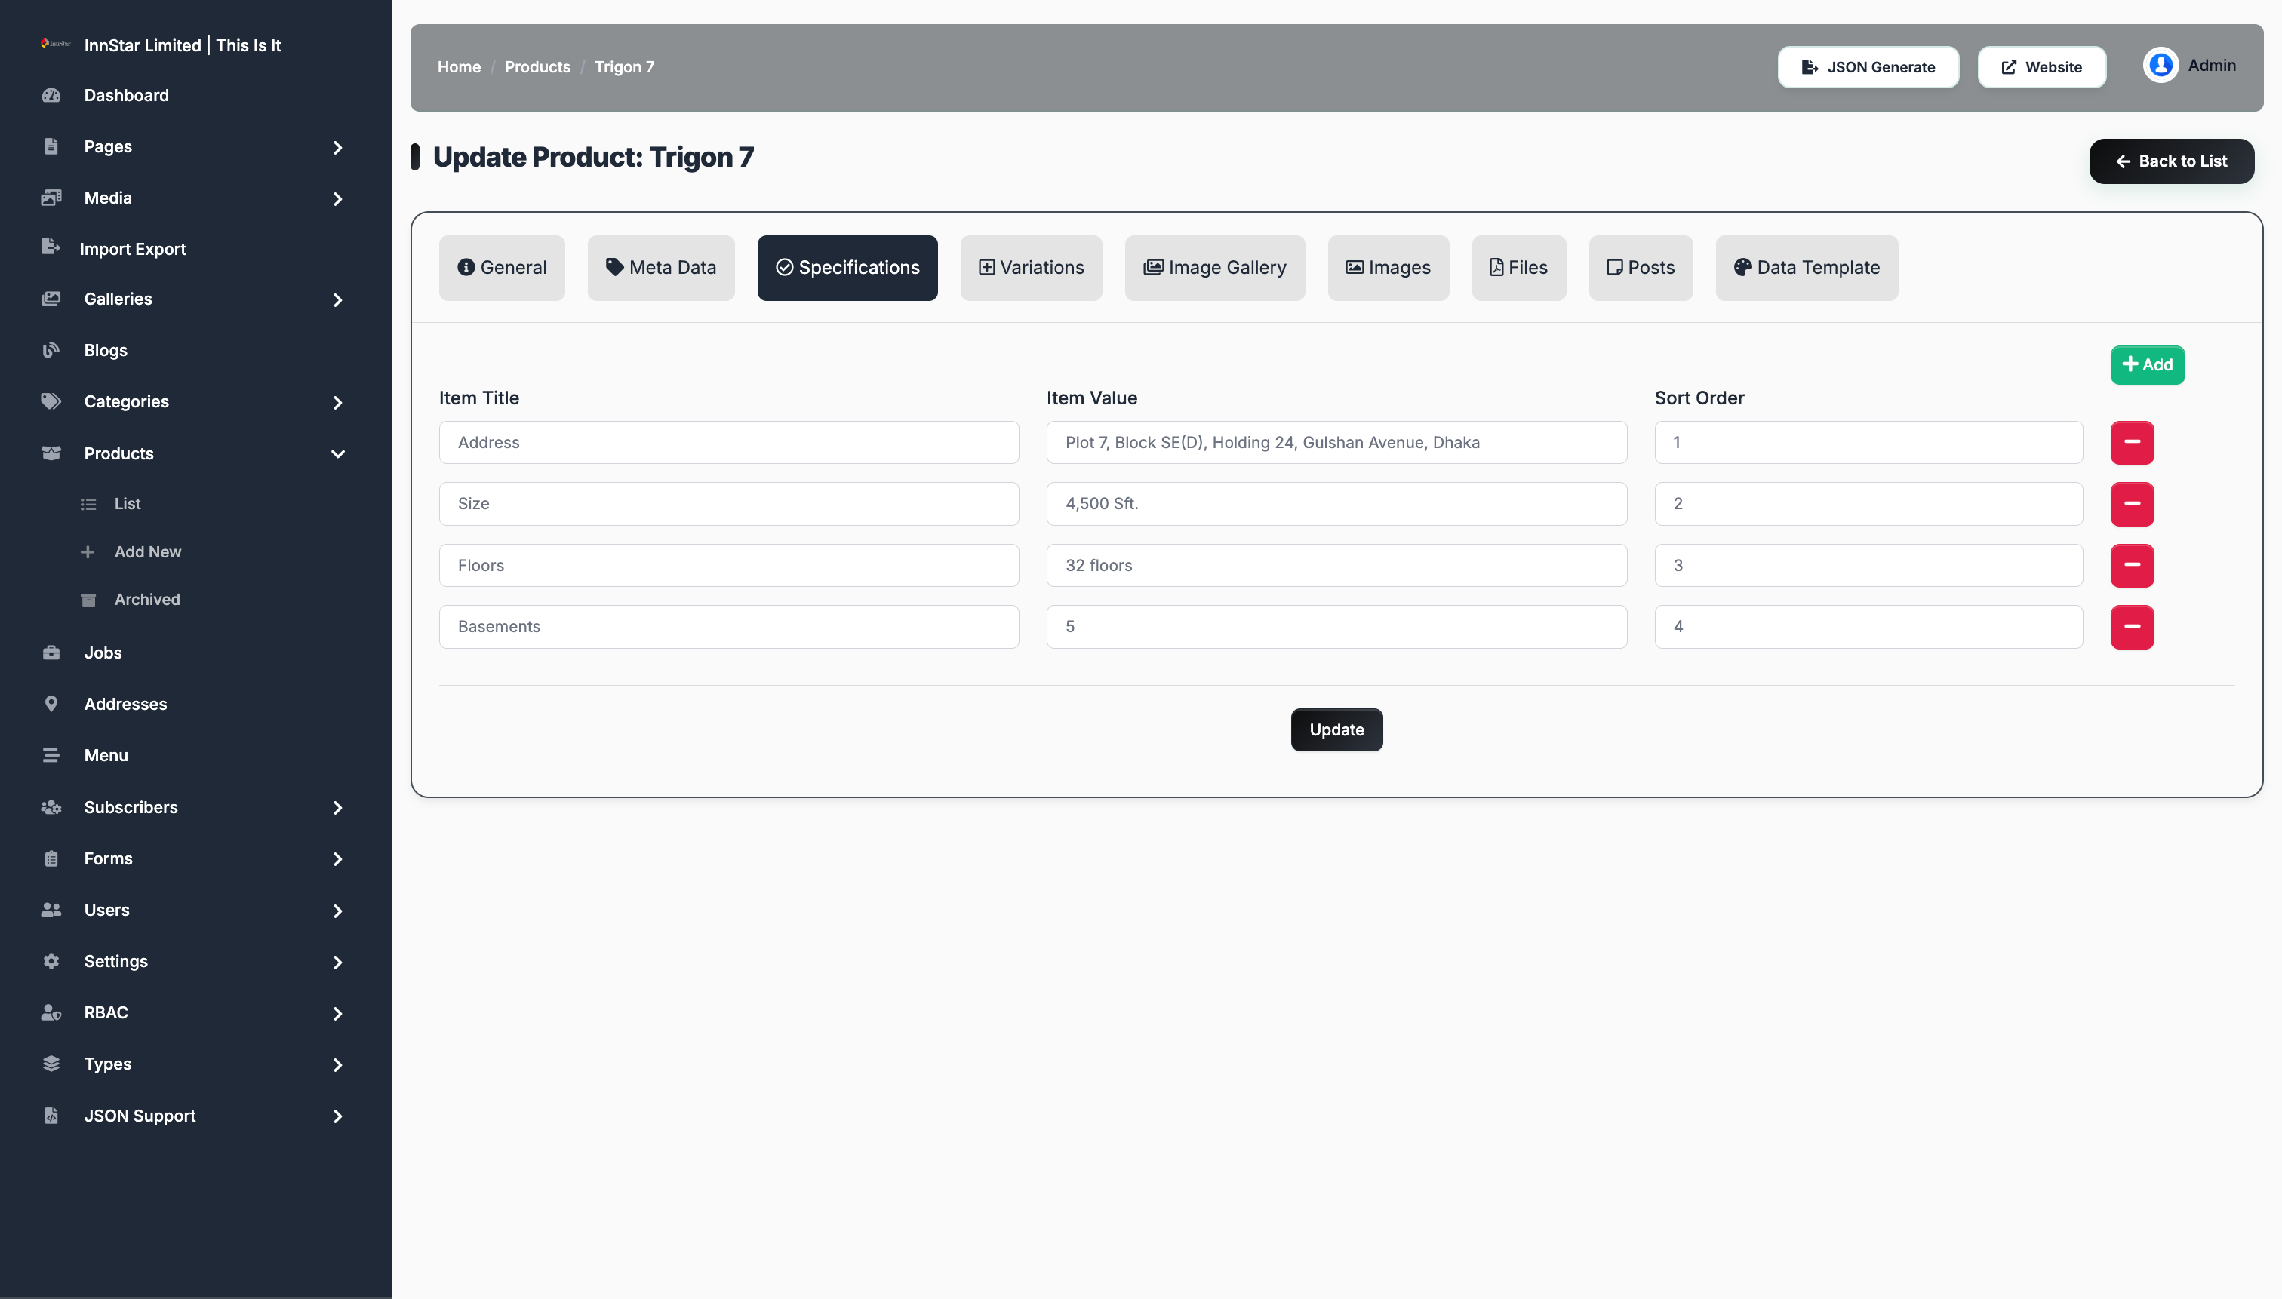2282x1299 pixels.
Task: Click the green Add button
Action: (2147, 365)
